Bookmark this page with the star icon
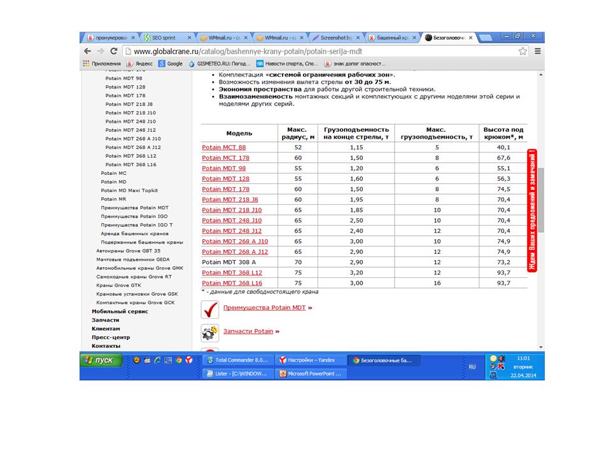This screenshot has height=458, width=611. 523,51
